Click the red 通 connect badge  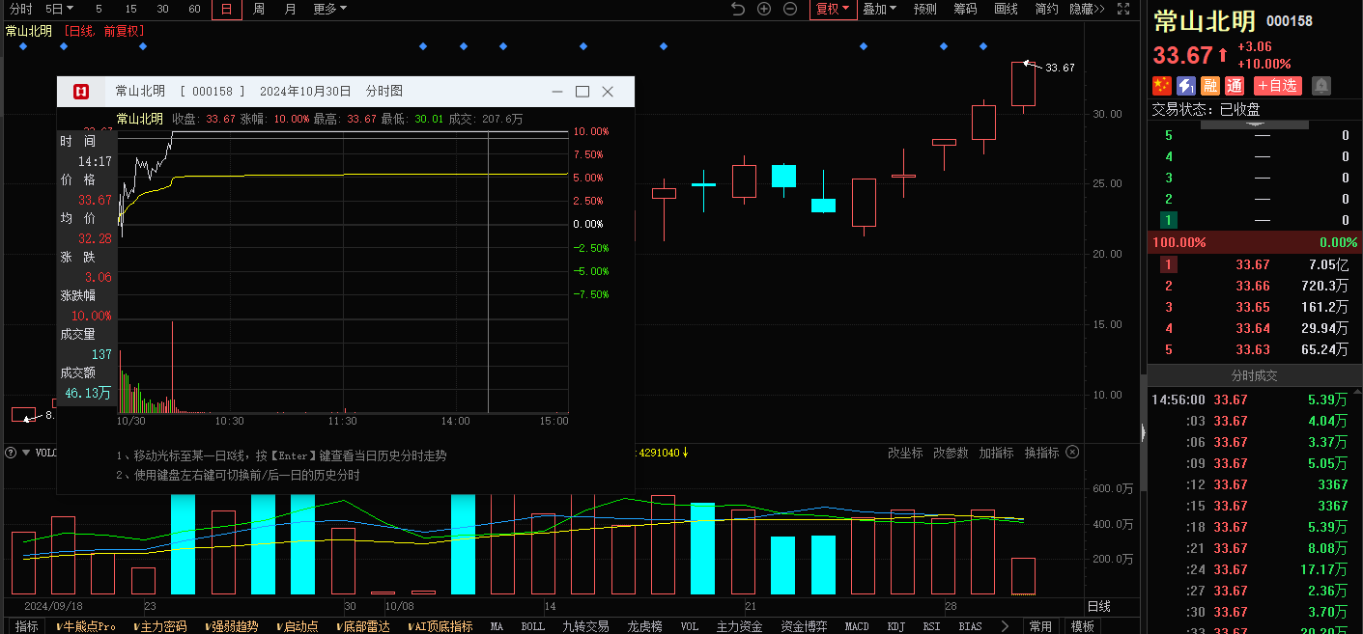coord(1235,86)
